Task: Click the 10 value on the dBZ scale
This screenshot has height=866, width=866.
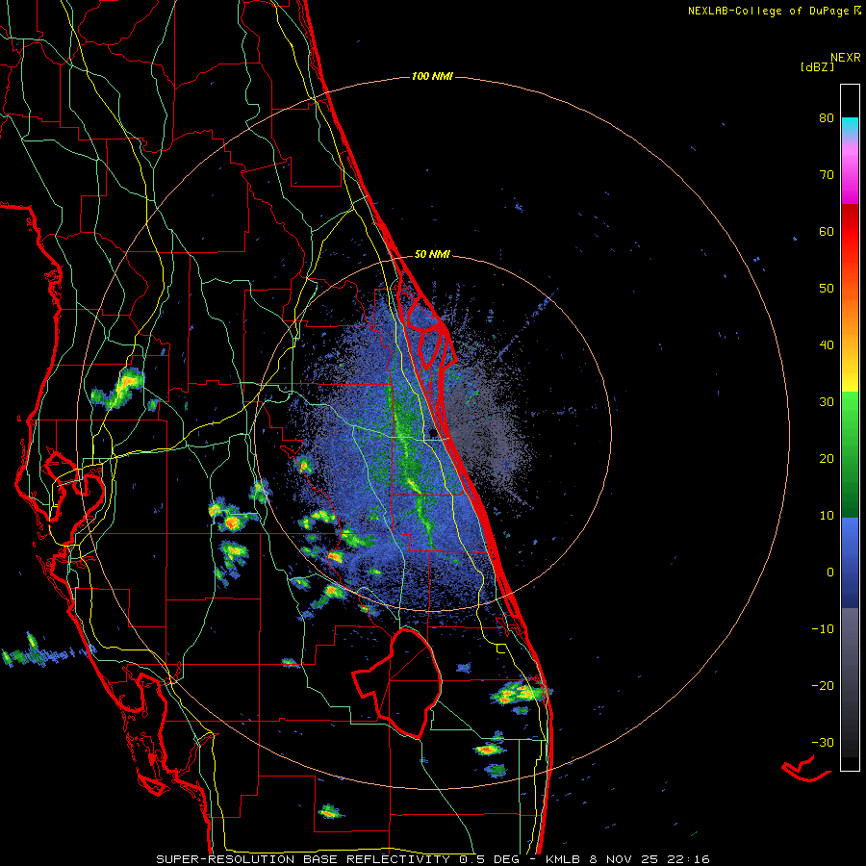Action: (x=827, y=516)
